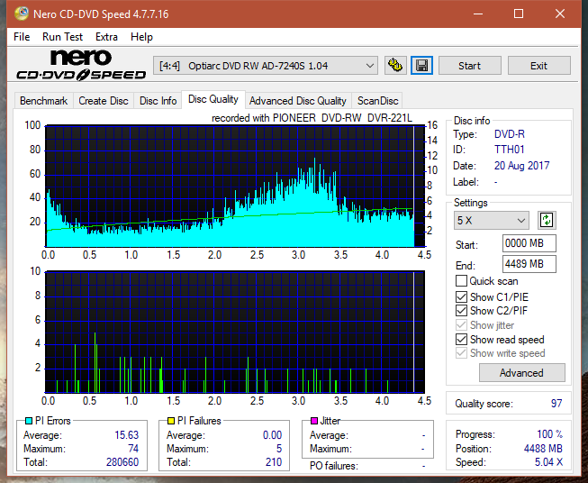The width and height of the screenshot is (588, 483).
Task: Toggle Show C2/PIF checkbox
Action: (461, 311)
